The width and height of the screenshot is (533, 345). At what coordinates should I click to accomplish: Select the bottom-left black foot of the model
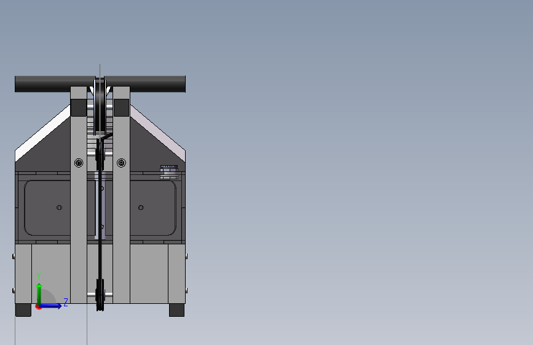point(23,310)
